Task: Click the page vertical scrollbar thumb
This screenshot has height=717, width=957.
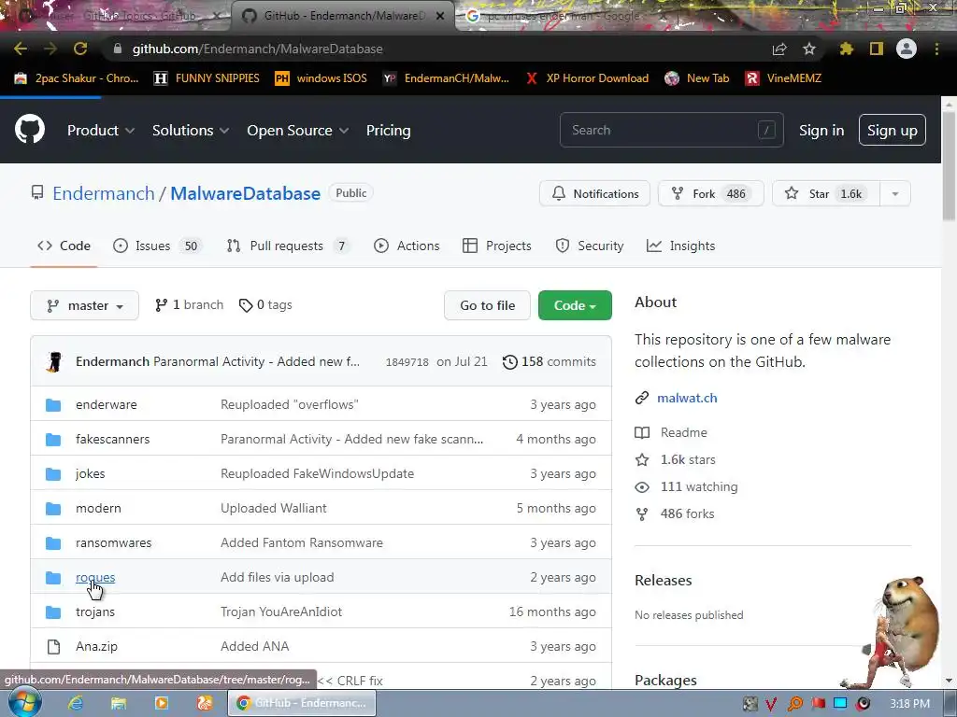Action: click(x=949, y=164)
